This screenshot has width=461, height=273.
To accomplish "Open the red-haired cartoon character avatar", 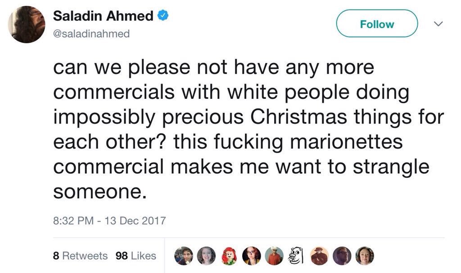I will coord(228,256).
